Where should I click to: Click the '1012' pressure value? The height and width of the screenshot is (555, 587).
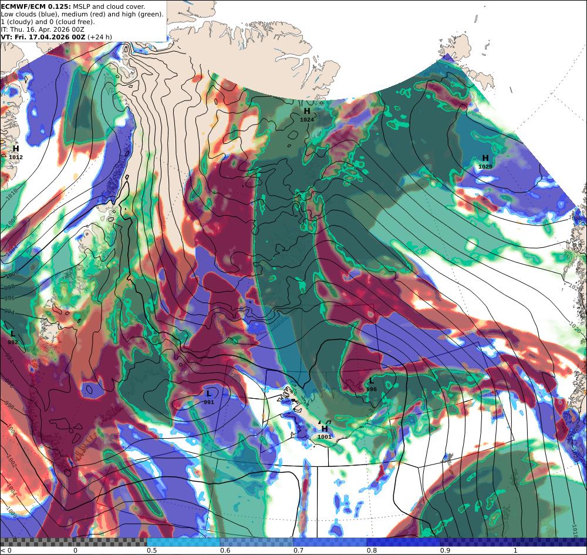pyautogui.click(x=16, y=157)
